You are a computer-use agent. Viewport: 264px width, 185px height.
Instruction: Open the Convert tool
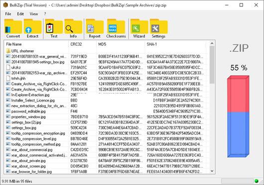(x=13, y=28)
